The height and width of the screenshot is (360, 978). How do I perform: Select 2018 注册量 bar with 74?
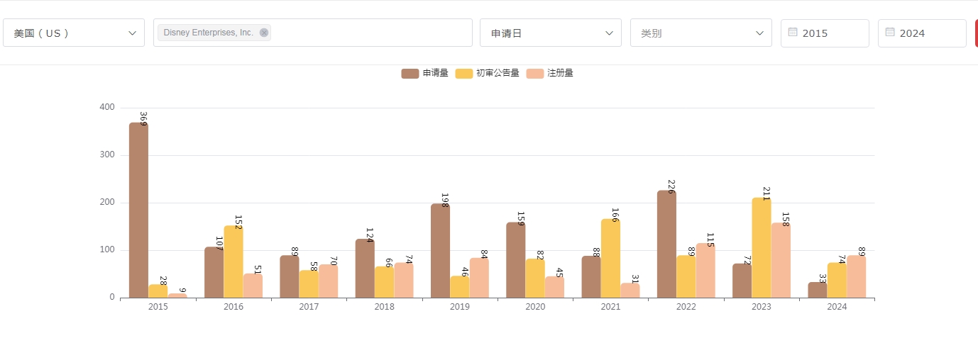click(x=403, y=280)
